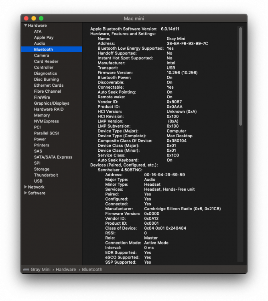Open Storage information
The image size is (268, 301).
click(x=42, y=169)
